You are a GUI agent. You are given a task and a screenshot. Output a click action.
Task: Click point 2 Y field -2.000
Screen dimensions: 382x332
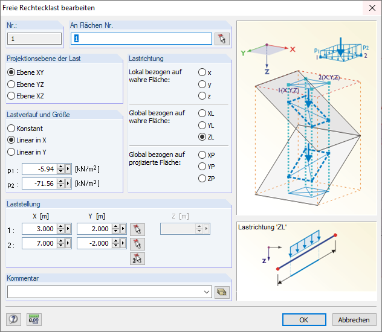point(95,243)
